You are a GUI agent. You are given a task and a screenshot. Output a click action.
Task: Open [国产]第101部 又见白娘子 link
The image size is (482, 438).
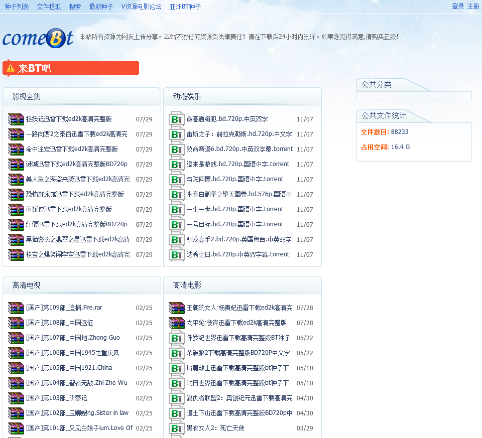coord(79,428)
